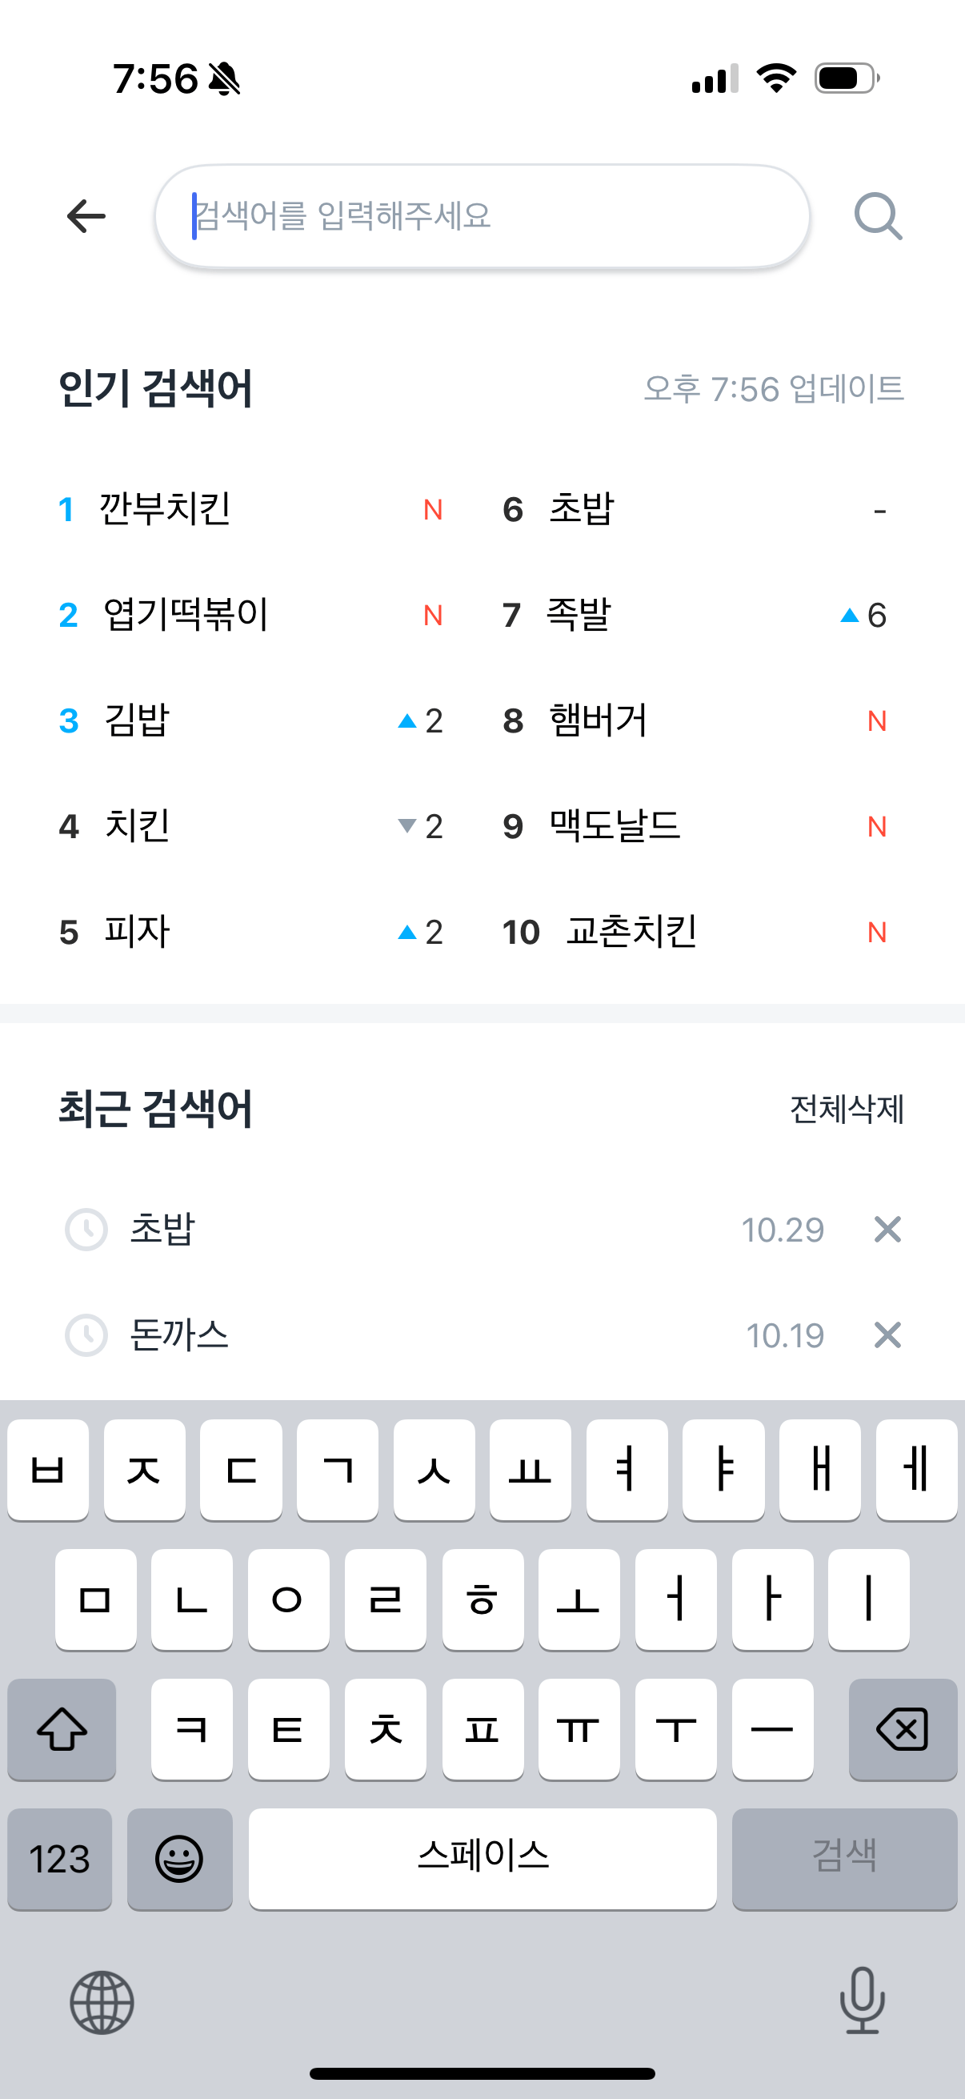Viewport: 965px width, 2099px height.
Task: Open the emoji keyboard
Action: coord(179,1859)
